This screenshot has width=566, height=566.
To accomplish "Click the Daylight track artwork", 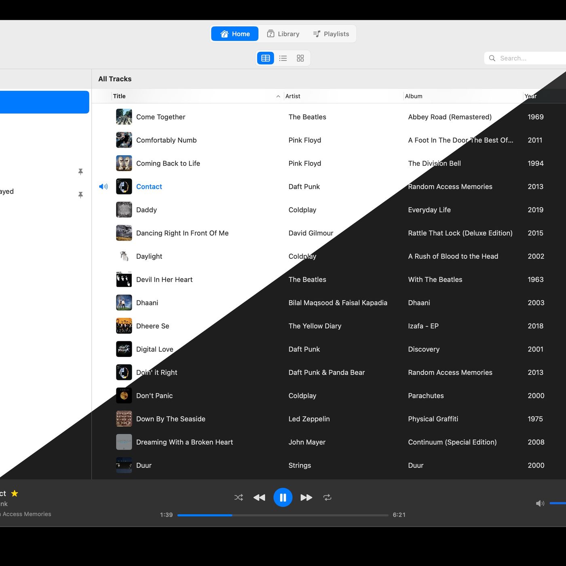I will pos(124,256).
